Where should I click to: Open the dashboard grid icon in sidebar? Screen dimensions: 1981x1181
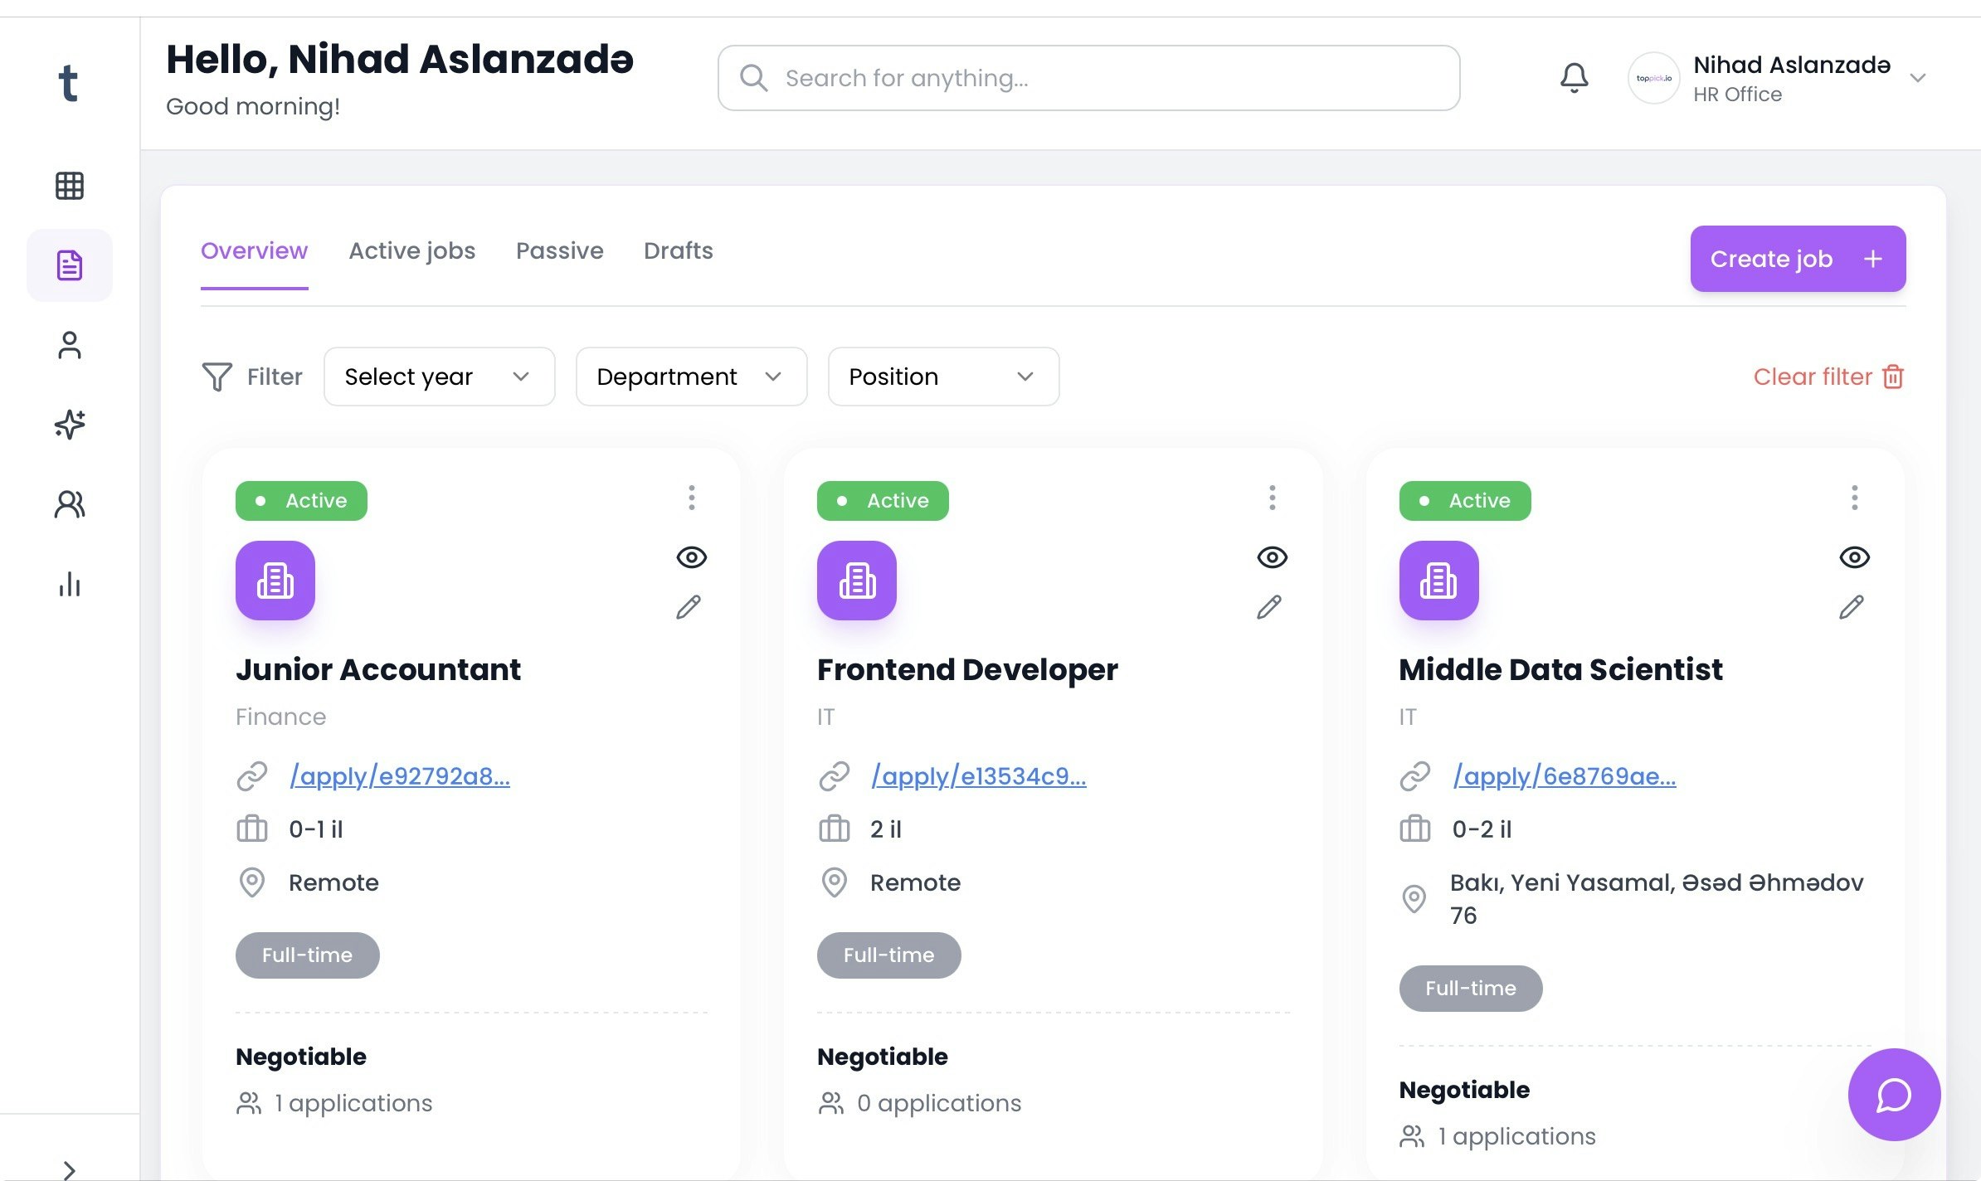click(x=70, y=185)
